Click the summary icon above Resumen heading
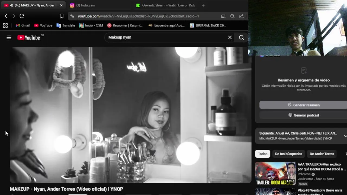The height and width of the screenshot is (195, 347). [x=304, y=71]
